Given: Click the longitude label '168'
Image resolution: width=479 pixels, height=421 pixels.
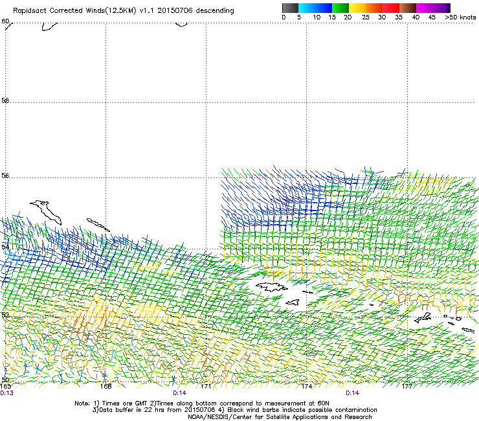Looking at the screenshot, I should (x=106, y=386).
